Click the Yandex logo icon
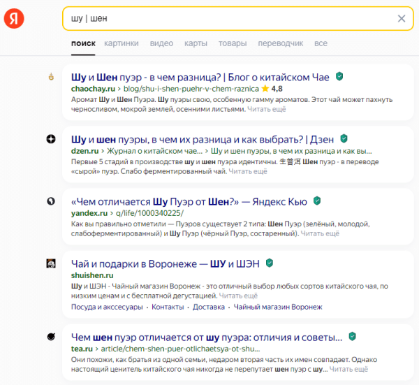 (x=14, y=19)
